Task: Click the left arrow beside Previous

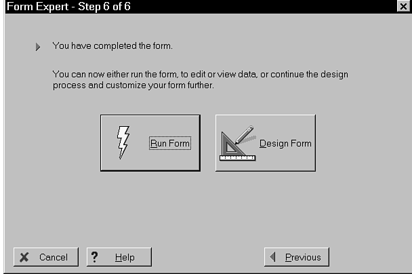Action: tap(274, 257)
